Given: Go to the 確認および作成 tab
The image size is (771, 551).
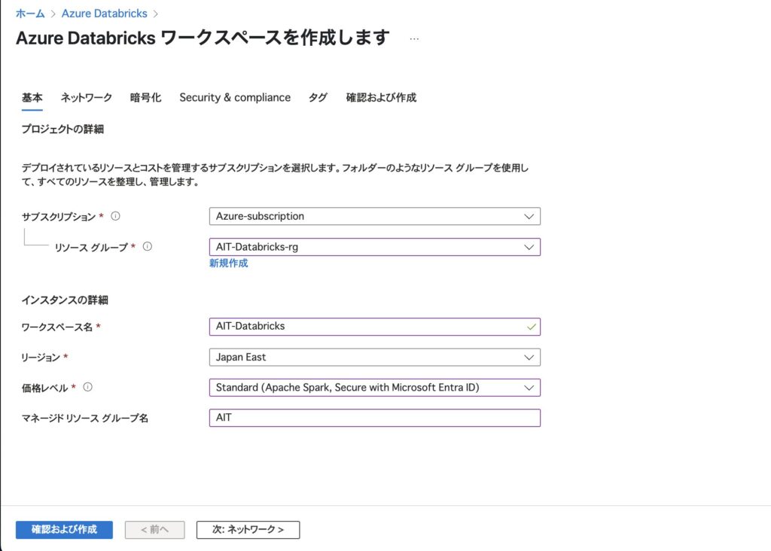Looking at the screenshot, I should point(381,98).
